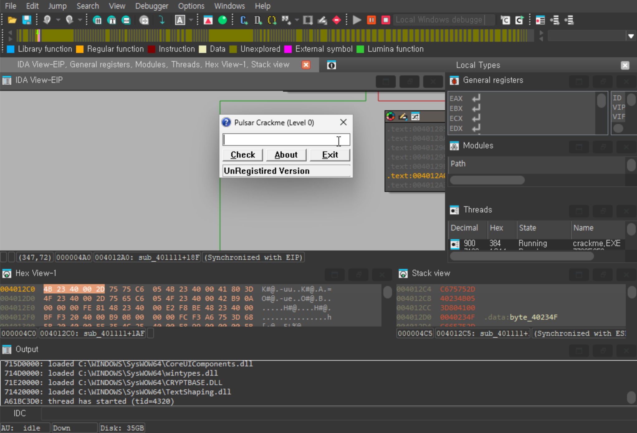This screenshot has width=637, height=433.
Task: Open a file using the folder icon
Action: point(12,20)
